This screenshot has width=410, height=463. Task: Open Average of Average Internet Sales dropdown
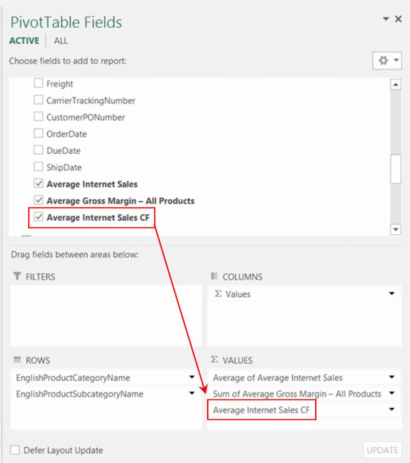(392, 378)
